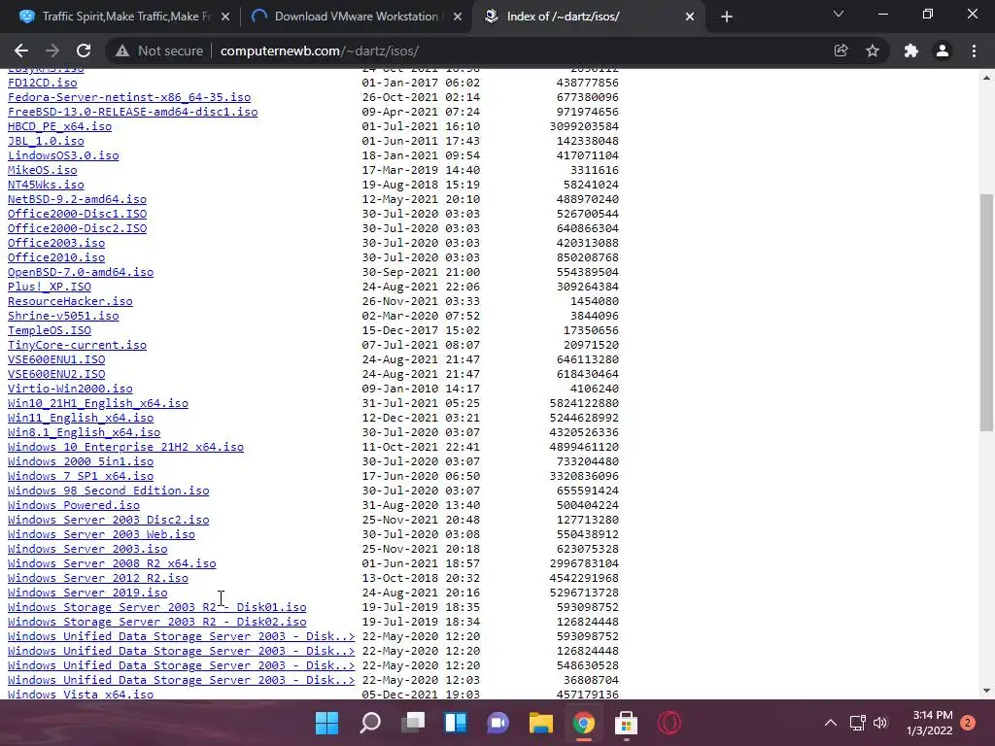Share this page via share icon

pyautogui.click(x=841, y=51)
